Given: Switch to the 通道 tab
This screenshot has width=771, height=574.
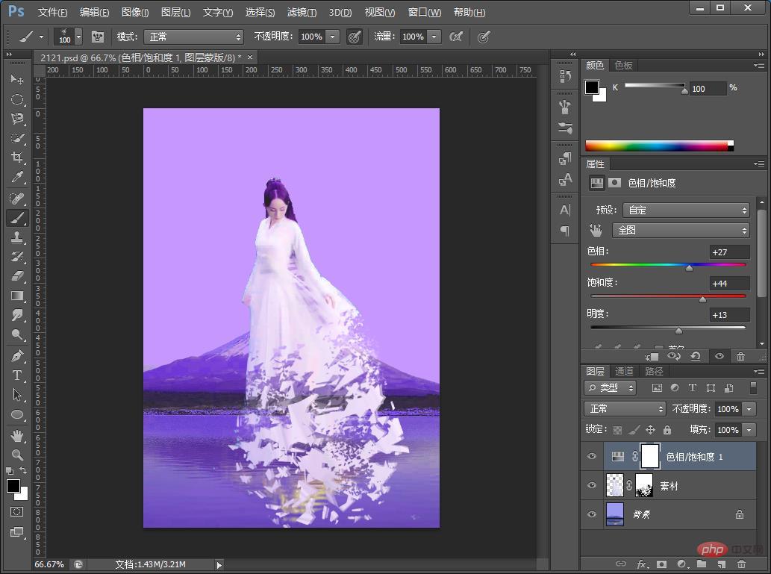Looking at the screenshot, I should [624, 371].
